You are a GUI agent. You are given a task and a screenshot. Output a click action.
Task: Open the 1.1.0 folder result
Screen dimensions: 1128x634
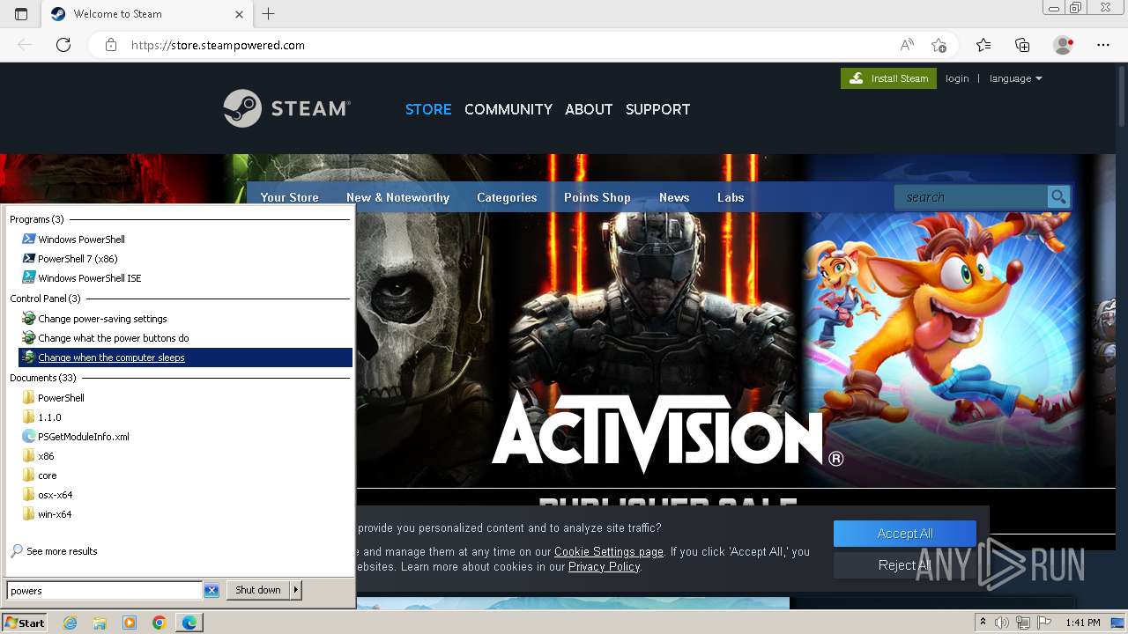[49, 417]
